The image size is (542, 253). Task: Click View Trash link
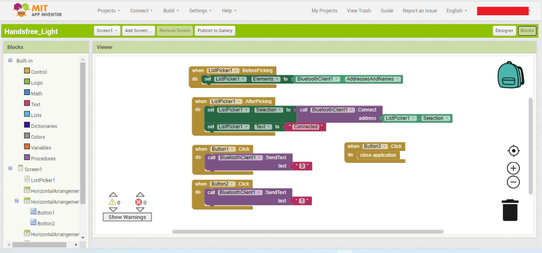click(x=359, y=11)
